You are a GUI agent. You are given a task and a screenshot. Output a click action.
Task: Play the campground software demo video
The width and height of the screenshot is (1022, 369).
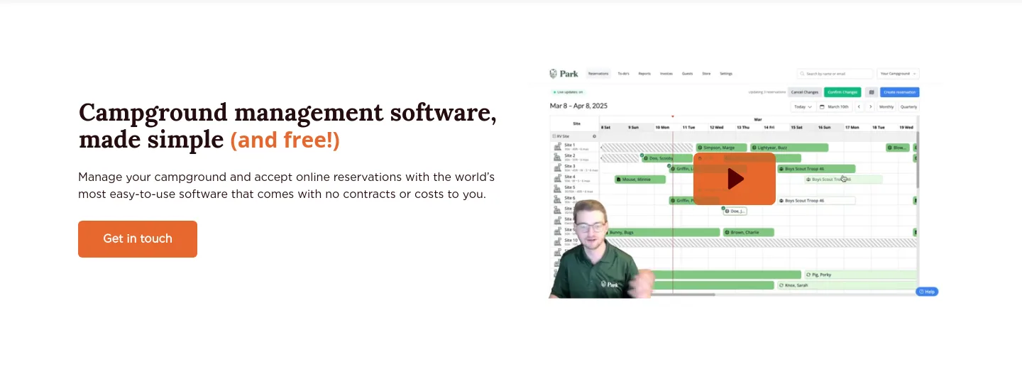pos(735,179)
